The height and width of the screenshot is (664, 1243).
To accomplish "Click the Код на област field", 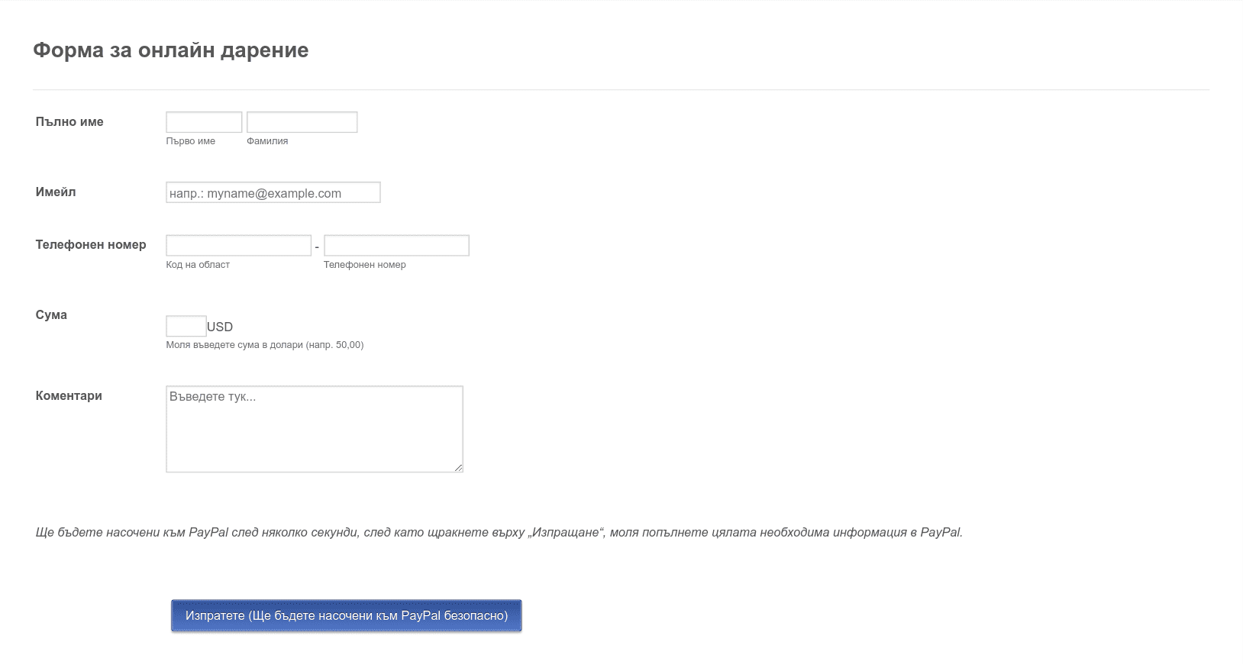I will (239, 246).
